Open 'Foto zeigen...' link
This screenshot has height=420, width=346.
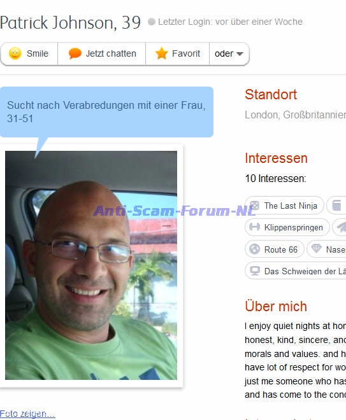tap(27, 414)
